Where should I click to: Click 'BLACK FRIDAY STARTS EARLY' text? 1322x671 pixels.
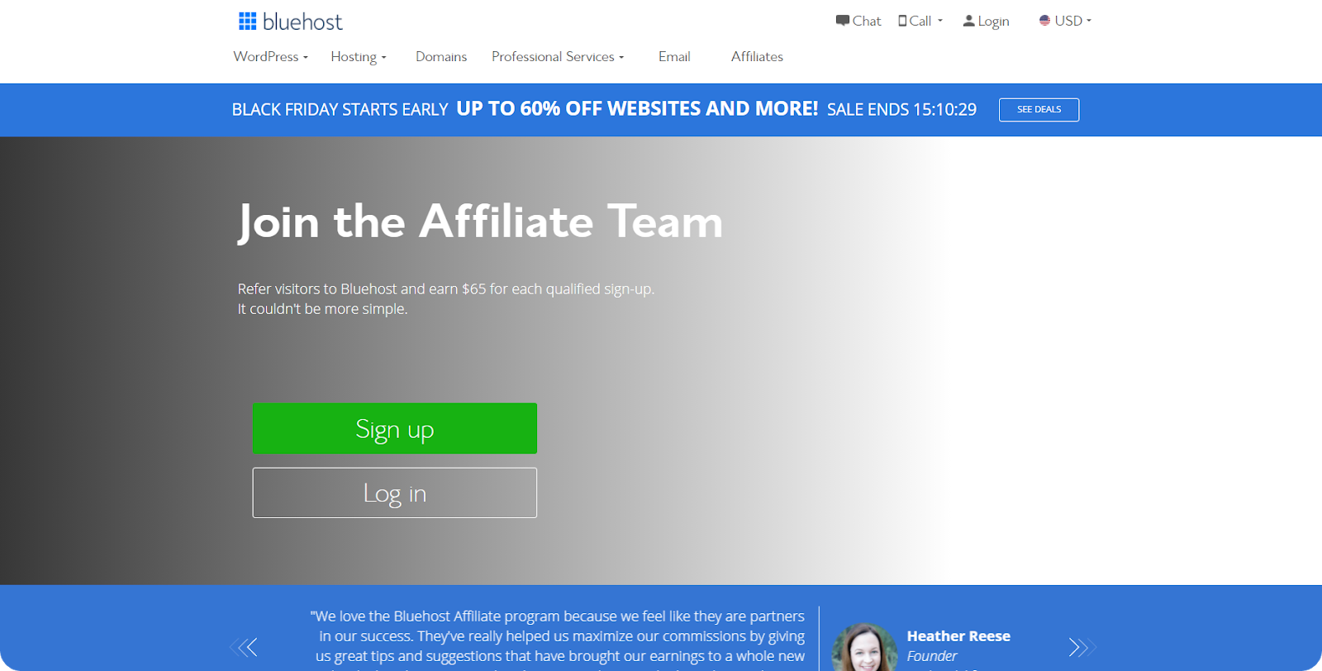pyautogui.click(x=340, y=110)
